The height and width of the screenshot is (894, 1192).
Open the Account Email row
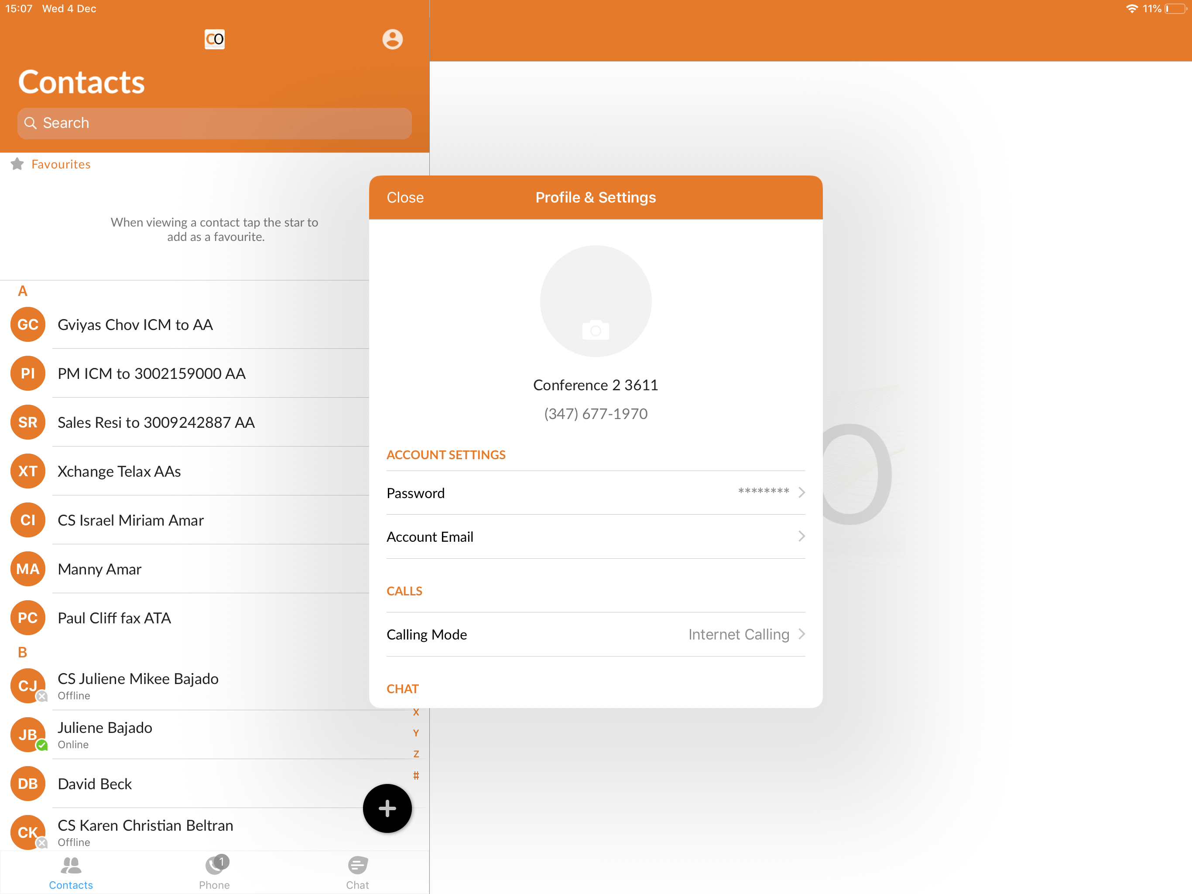(x=596, y=536)
